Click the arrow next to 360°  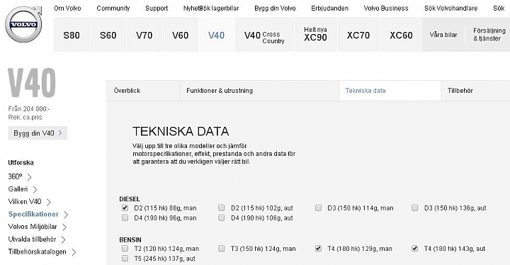coord(29,177)
